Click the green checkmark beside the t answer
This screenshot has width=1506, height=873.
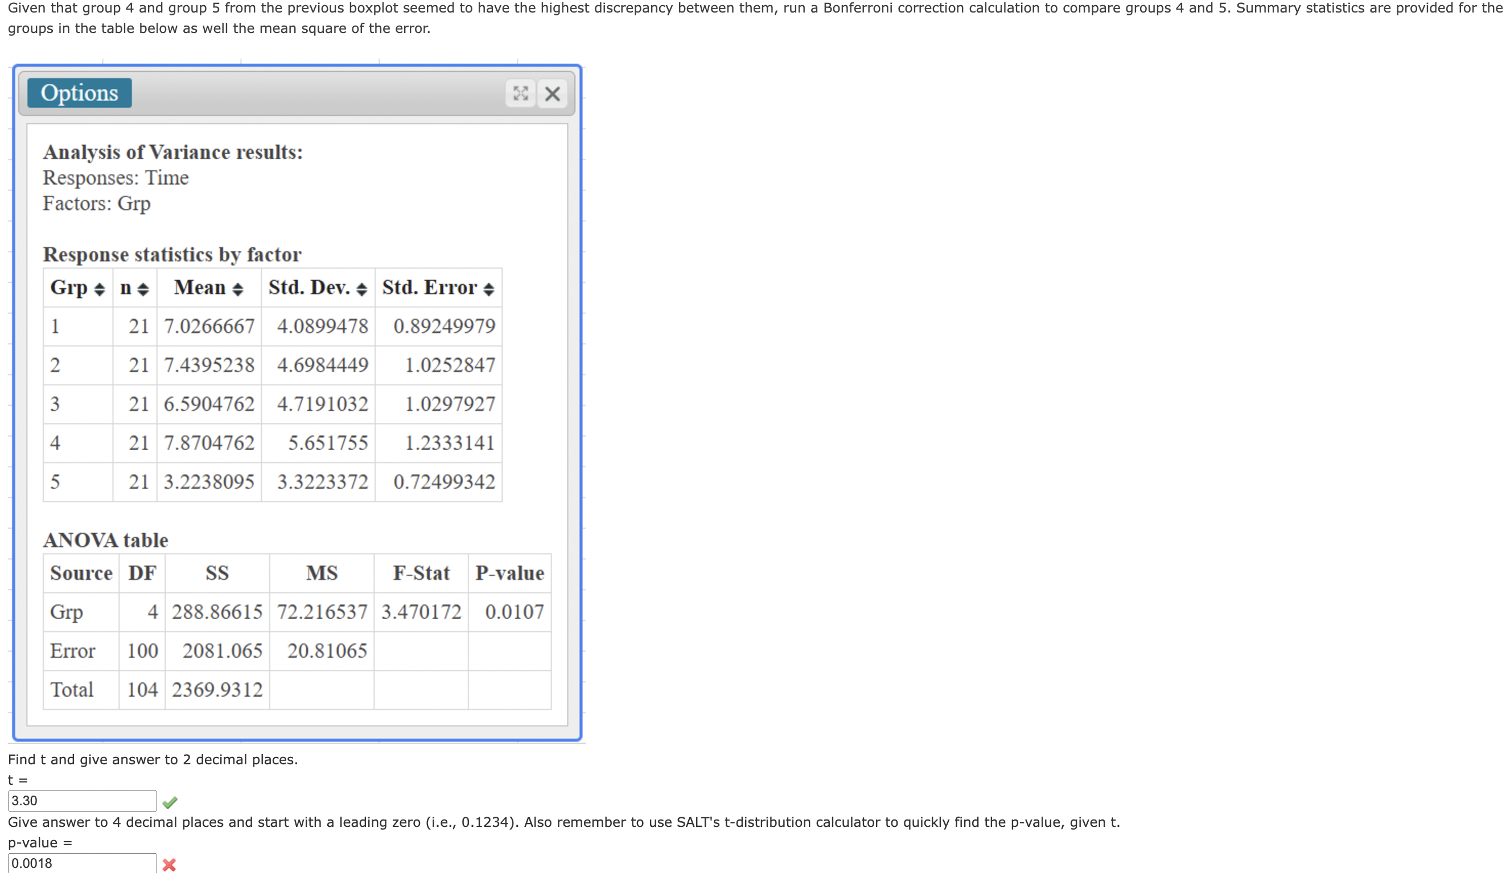pos(169,802)
